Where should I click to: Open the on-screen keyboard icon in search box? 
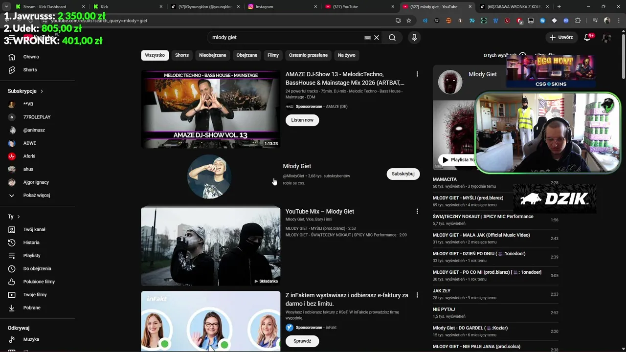(367, 37)
